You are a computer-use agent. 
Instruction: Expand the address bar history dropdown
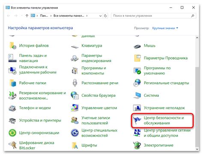[x=100, y=16]
